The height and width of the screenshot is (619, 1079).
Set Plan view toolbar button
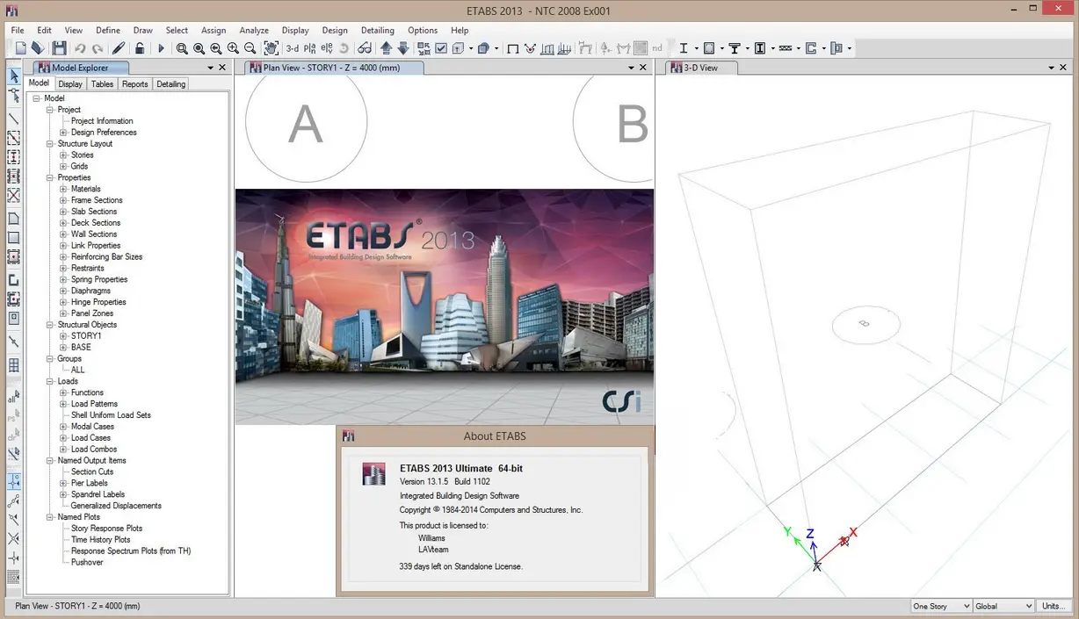(x=309, y=48)
